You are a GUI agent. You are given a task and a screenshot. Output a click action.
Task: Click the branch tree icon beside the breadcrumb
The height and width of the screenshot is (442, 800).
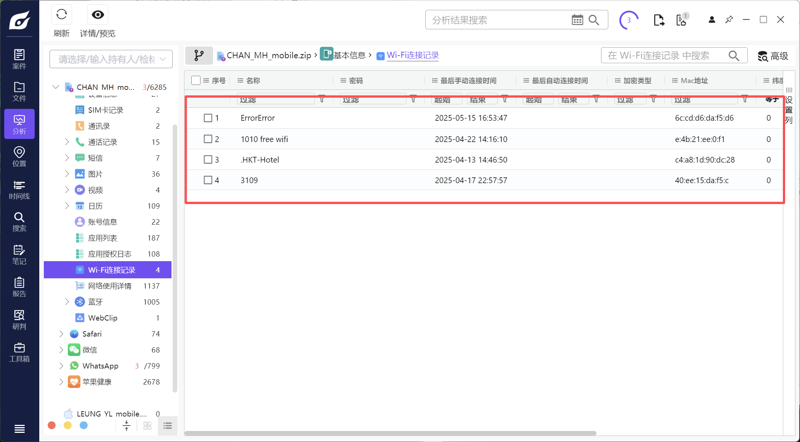(x=199, y=56)
